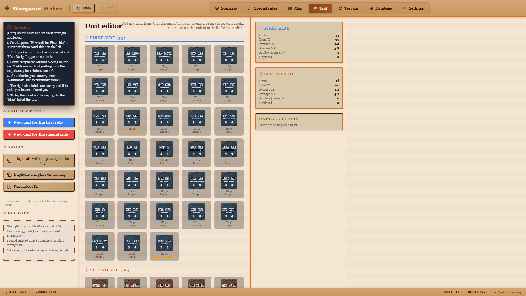The image size is (526, 296).
Task: Pick the unit card ID 7
Action: [x=132, y=90]
